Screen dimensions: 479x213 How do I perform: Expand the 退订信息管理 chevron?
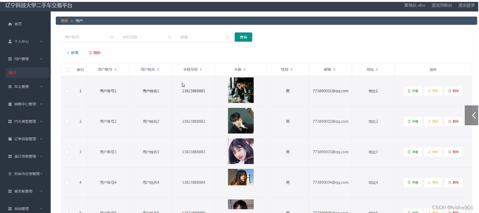pyautogui.click(x=41, y=156)
